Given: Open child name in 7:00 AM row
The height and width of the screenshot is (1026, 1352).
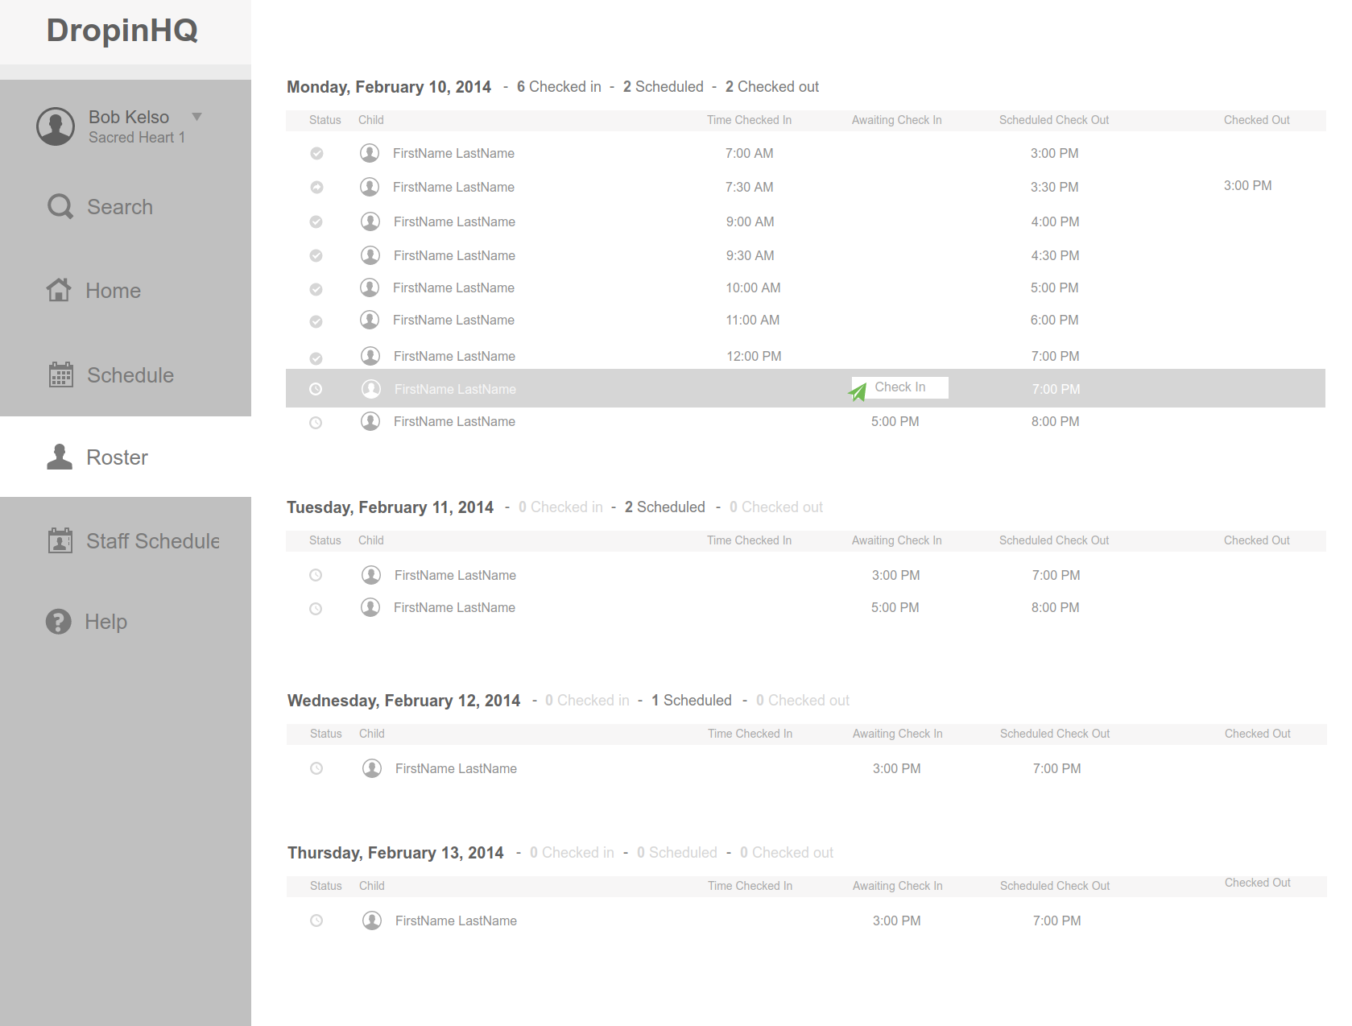Looking at the screenshot, I should pos(453,153).
